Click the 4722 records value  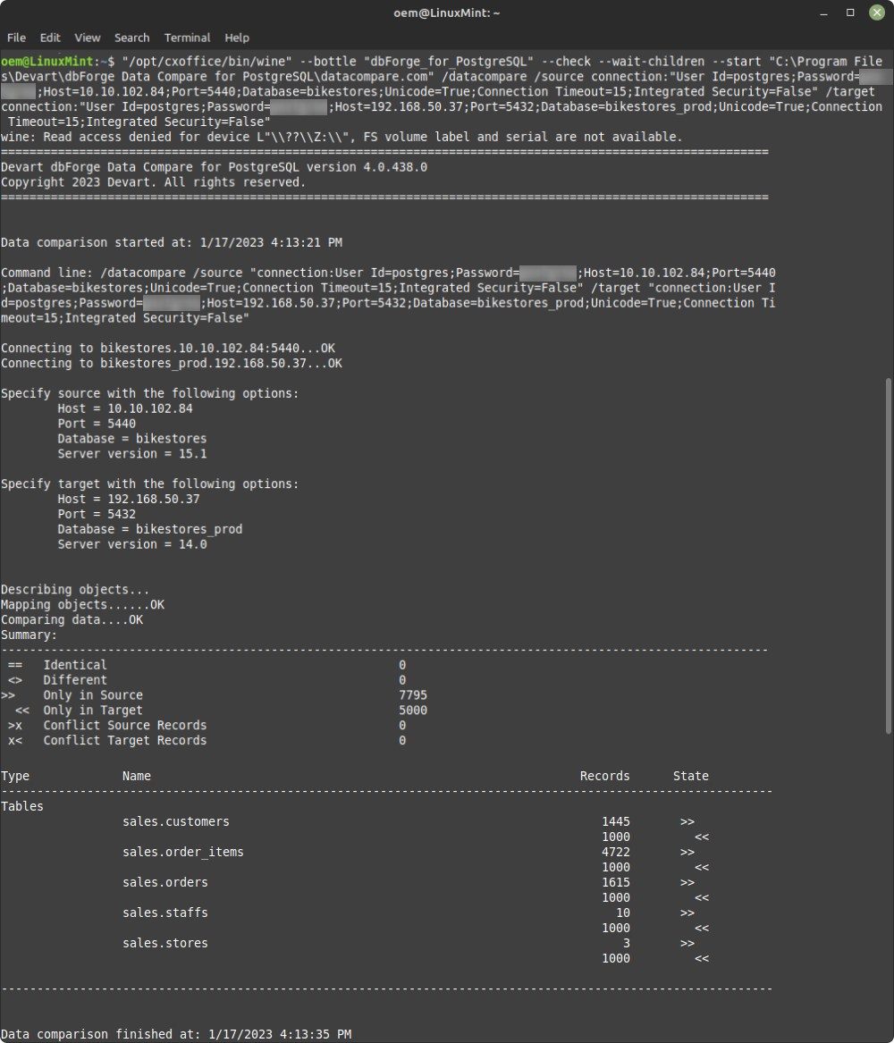[x=616, y=852]
